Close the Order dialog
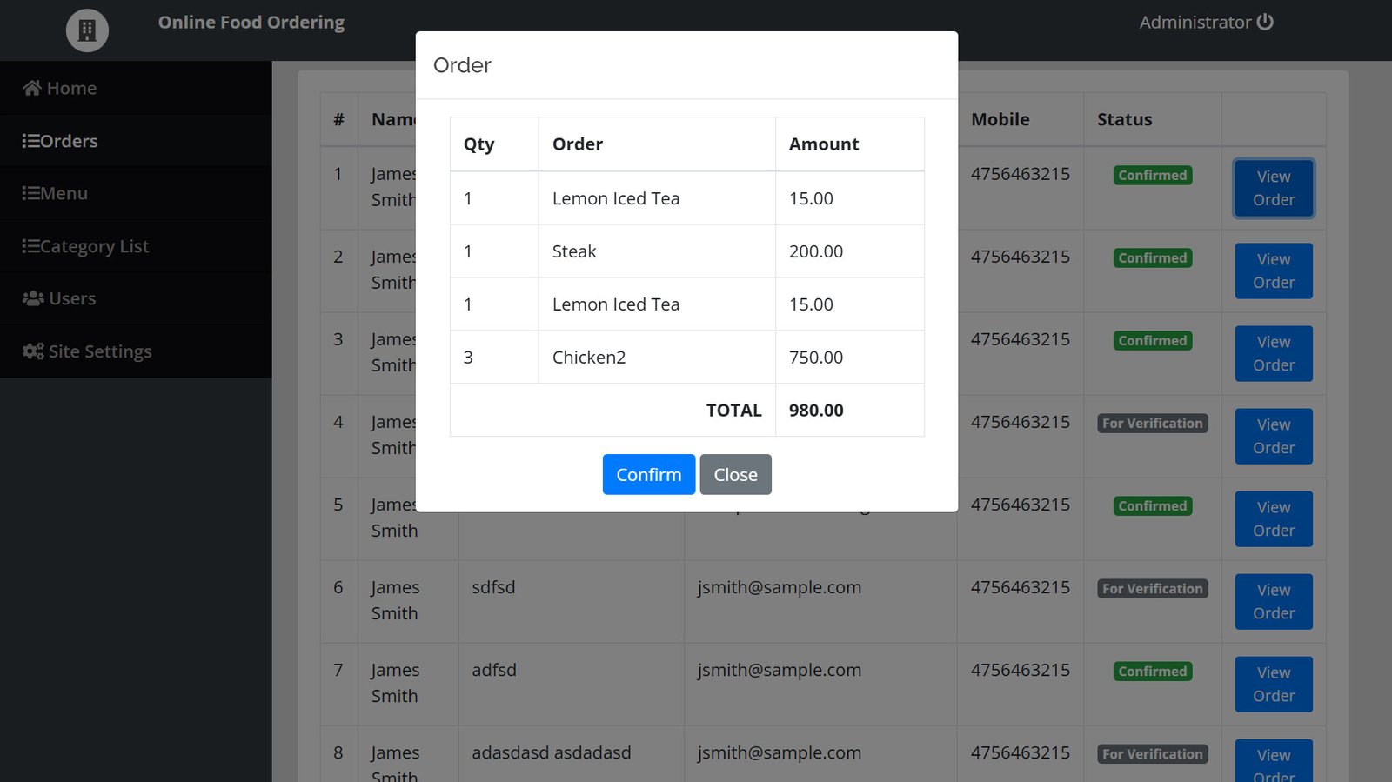 point(735,474)
